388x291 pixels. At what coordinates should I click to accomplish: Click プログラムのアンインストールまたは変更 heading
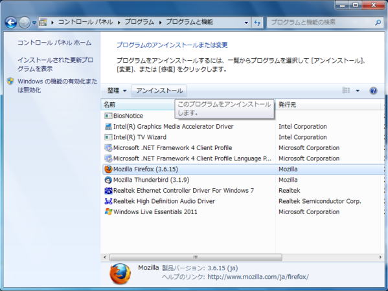(x=172, y=45)
